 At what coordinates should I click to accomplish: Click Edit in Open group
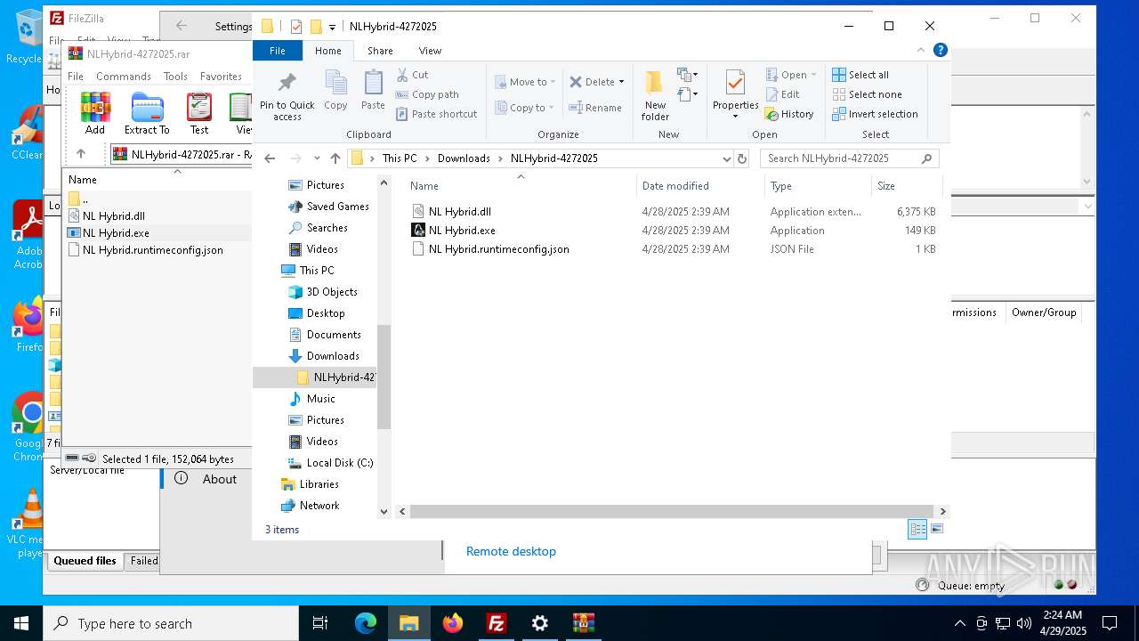pos(782,94)
